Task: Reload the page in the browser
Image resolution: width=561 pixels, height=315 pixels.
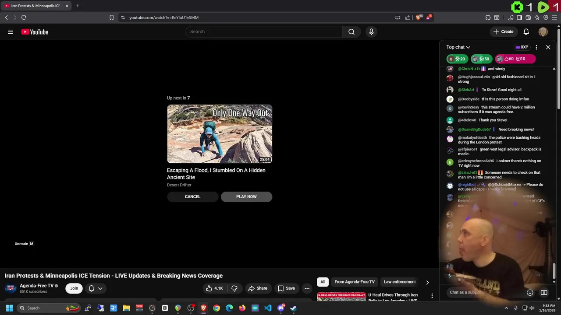Action: 24,17
